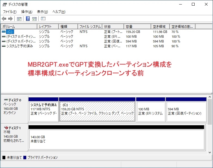Viewport: 213px width, 168px height.
Task: Click the 105 MB free space cell
Action: tap(158, 46)
